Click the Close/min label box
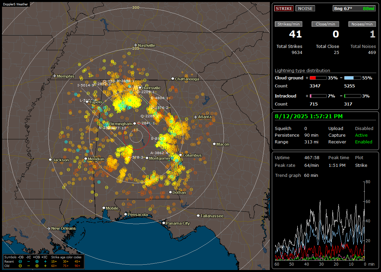The height and width of the screenshot is (272, 381). coord(325,24)
